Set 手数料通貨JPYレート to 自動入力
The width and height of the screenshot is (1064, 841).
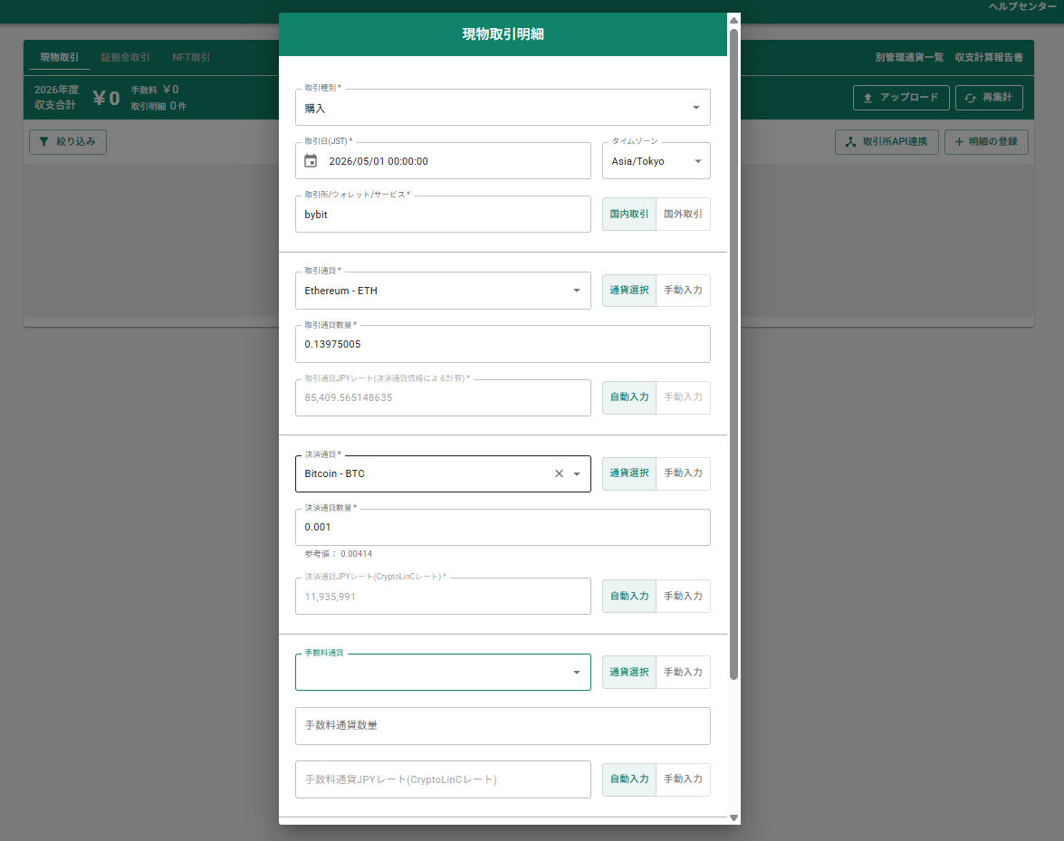pos(629,779)
